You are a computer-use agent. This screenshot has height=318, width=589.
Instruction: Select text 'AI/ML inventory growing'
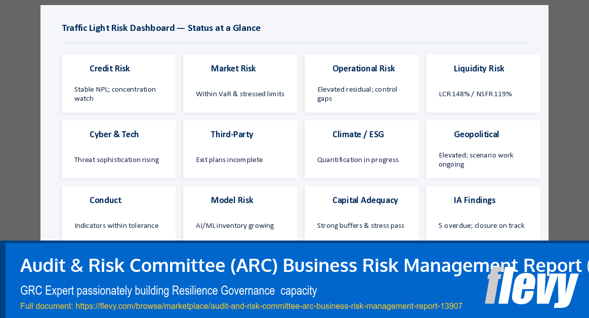pyautogui.click(x=235, y=225)
